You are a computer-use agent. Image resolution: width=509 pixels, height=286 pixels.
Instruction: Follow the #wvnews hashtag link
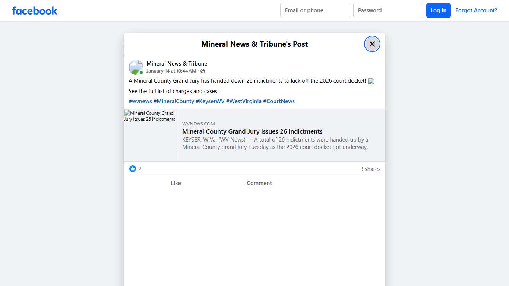[x=140, y=101]
